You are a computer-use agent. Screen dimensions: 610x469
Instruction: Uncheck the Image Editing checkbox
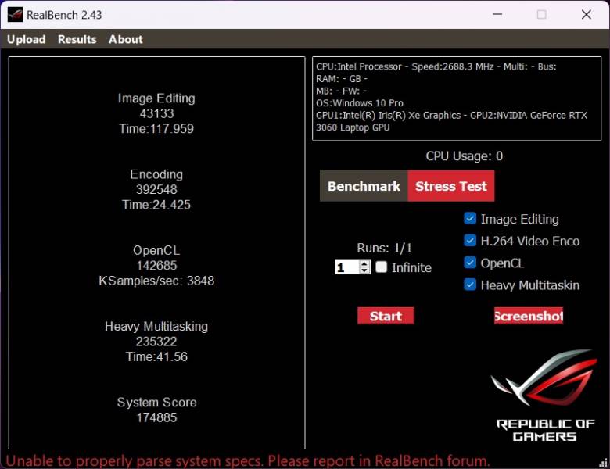[x=470, y=219]
